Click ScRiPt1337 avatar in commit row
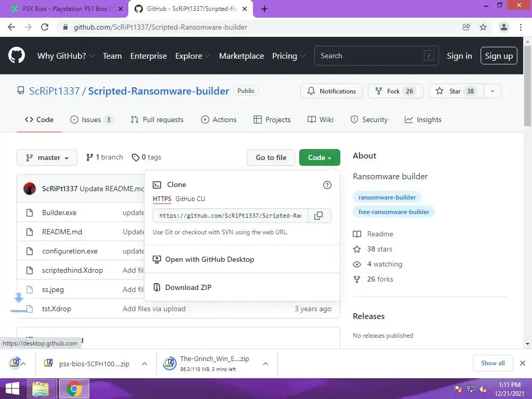 point(30,189)
